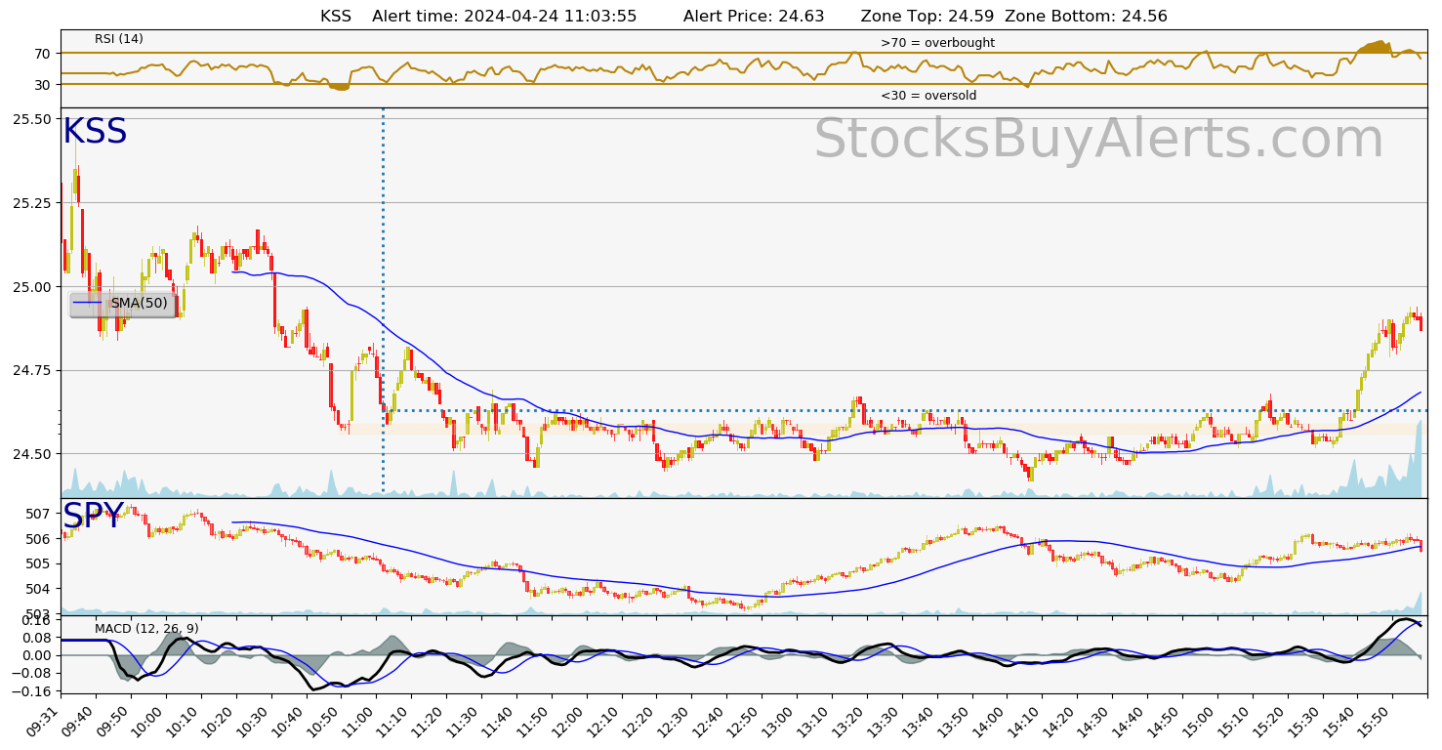Click the 24.75 price axis label

[x=34, y=371]
